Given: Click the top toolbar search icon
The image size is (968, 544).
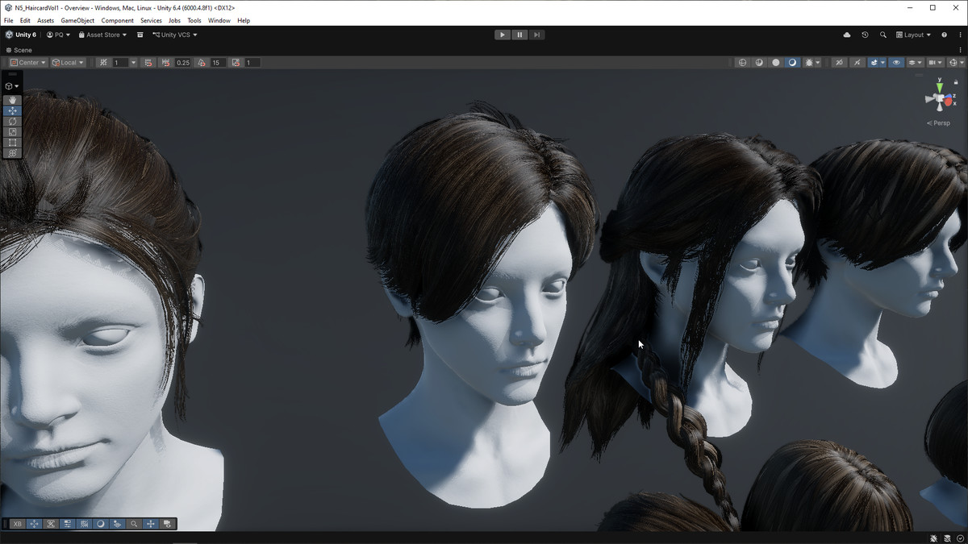Looking at the screenshot, I should coord(883,35).
